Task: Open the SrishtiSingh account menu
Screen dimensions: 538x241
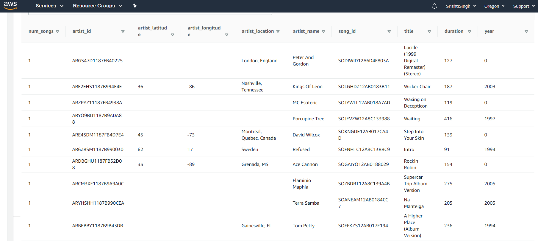Action: click(461, 6)
